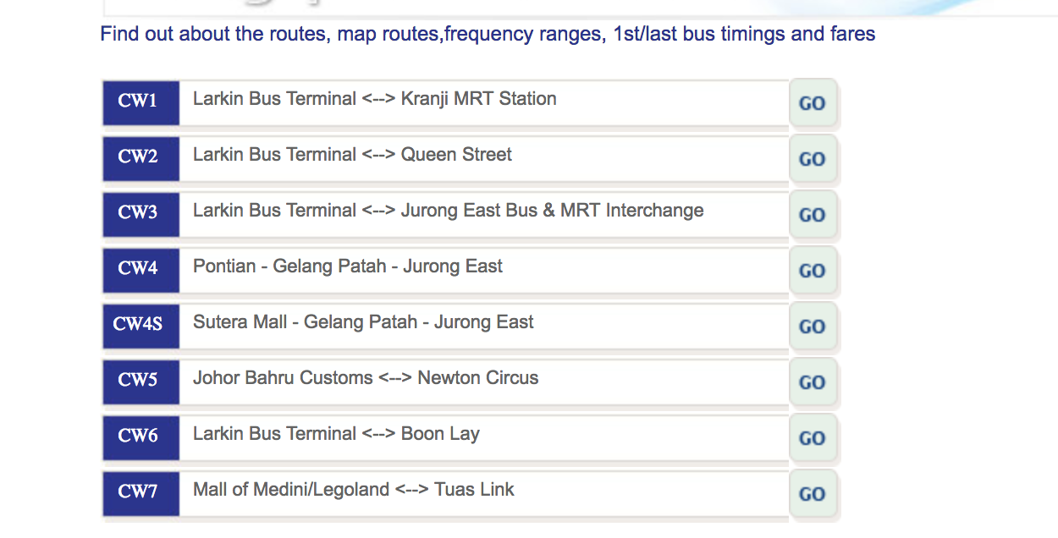Click the CW3 blue route label

point(140,213)
